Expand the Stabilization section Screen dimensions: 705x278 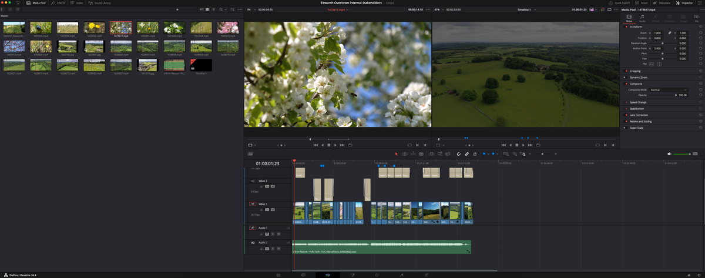coord(637,109)
